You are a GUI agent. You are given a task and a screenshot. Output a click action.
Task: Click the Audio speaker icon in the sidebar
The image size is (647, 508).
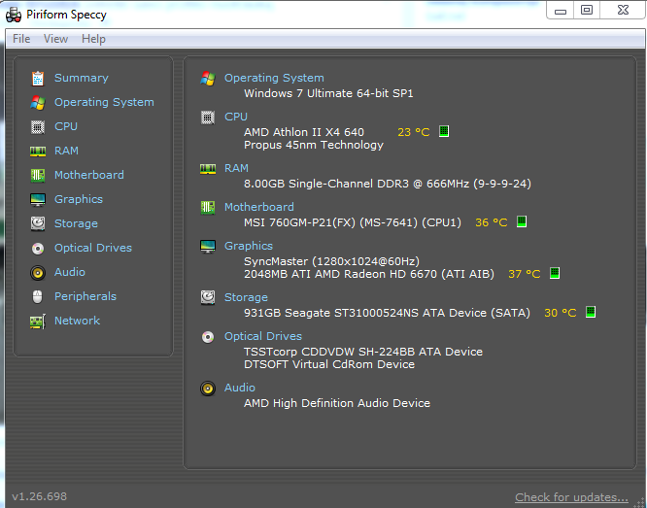38,272
